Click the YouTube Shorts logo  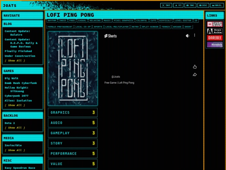point(110,36)
